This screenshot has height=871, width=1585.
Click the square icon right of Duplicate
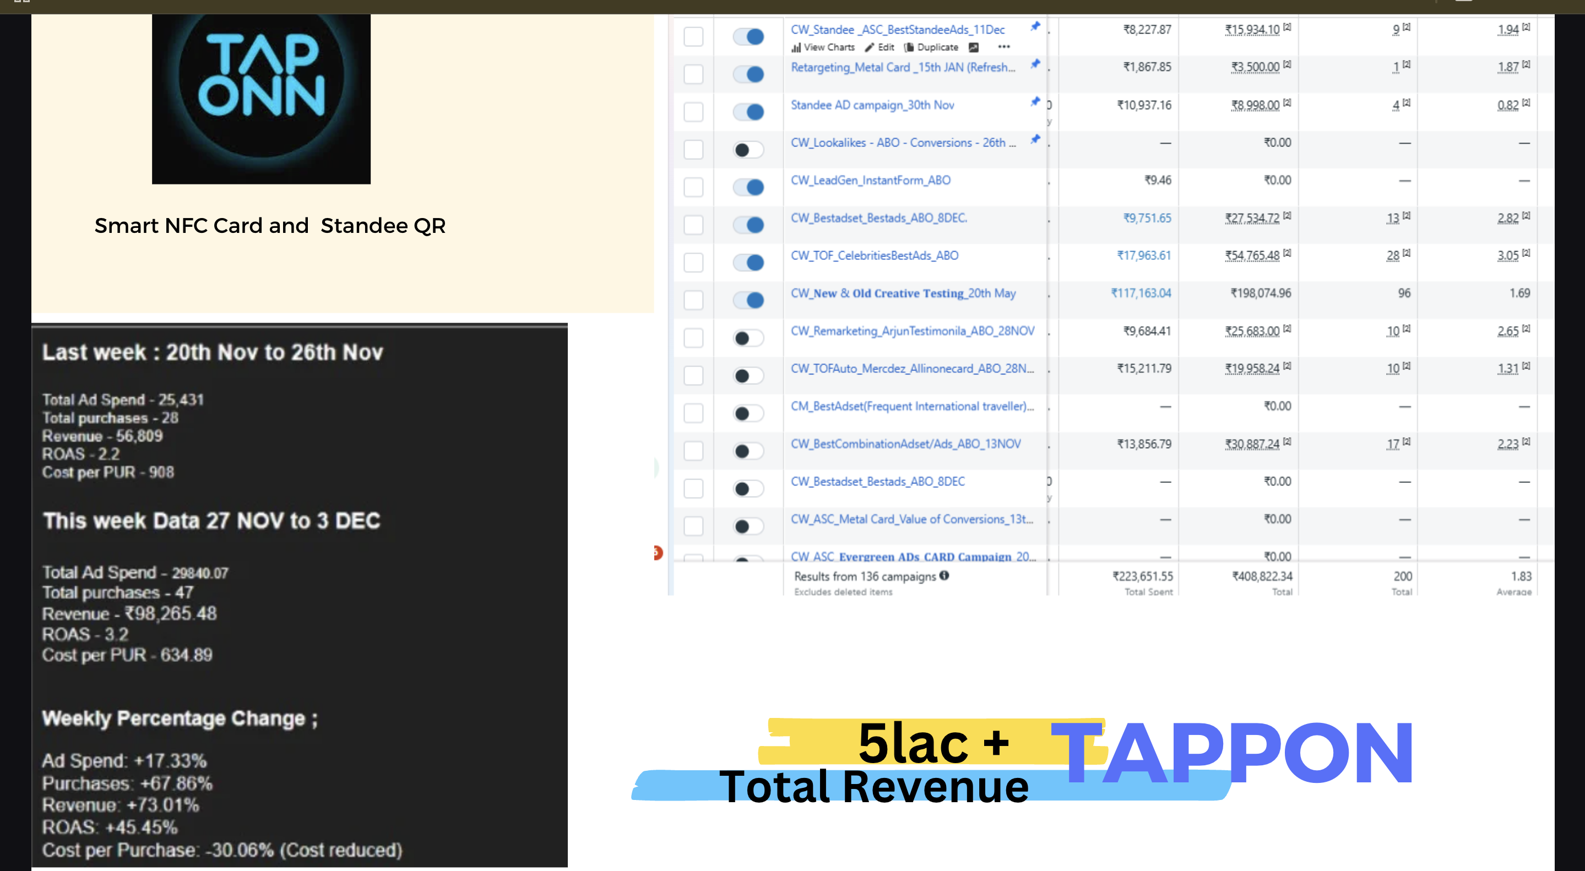pyautogui.click(x=973, y=47)
